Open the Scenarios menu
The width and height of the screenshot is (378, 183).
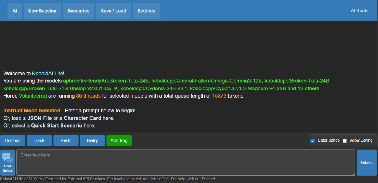click(79, 11)
